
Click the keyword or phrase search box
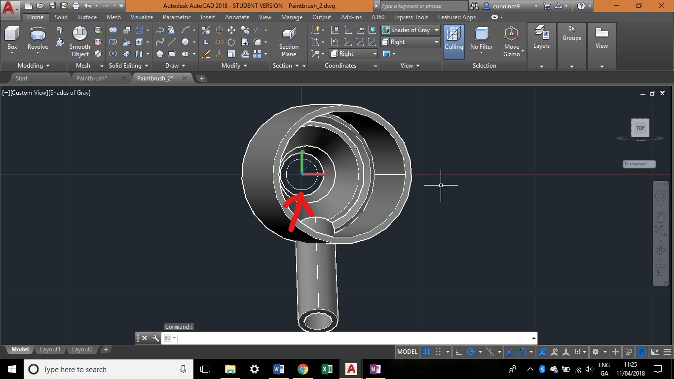(423, 6)
